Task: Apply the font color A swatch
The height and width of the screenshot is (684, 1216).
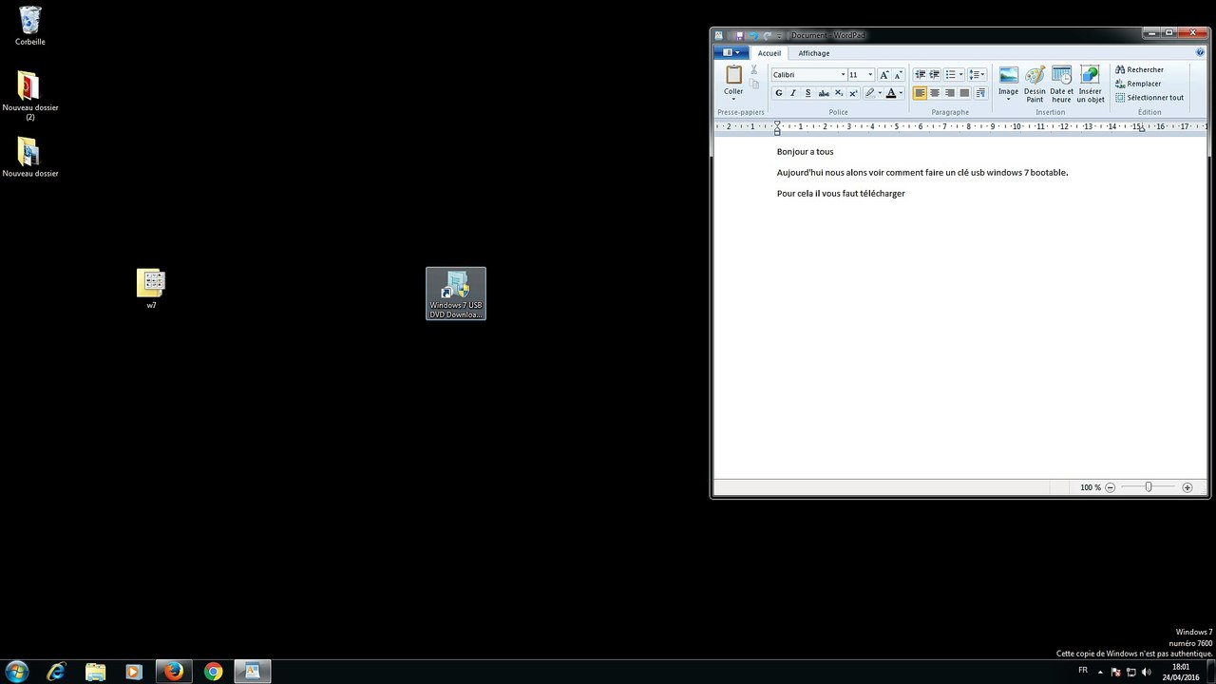Action: 891,93
